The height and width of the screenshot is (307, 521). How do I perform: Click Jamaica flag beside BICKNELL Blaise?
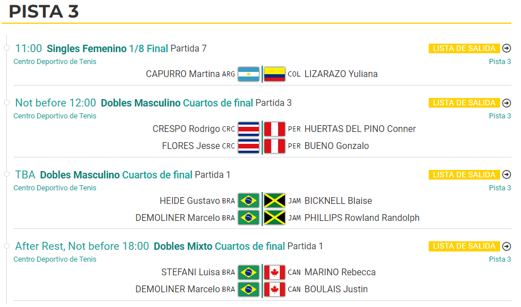(275, 201)
